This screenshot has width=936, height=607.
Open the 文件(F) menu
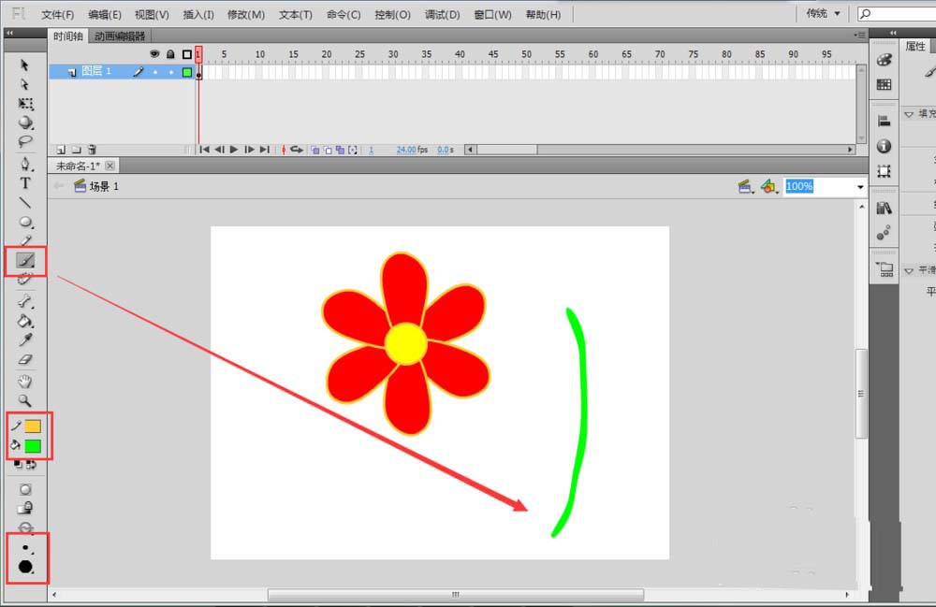tap(58, 14)
